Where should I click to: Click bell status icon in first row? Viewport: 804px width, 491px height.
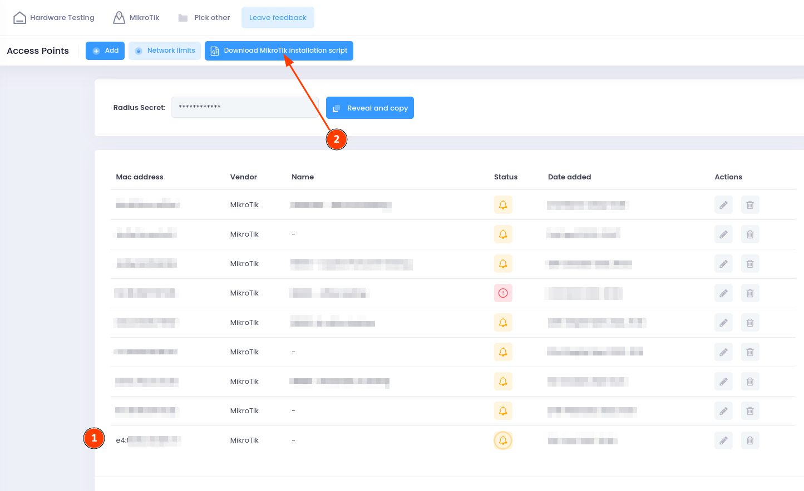tap(503, 205)
